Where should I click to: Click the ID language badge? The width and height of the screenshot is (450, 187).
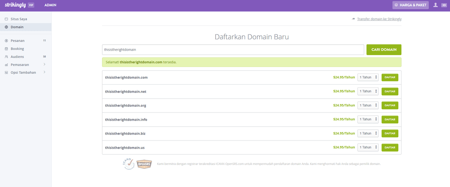[444, 5]
